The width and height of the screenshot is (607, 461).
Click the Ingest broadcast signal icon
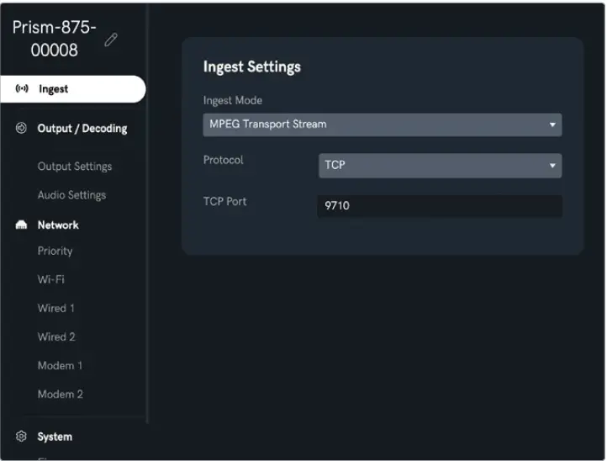coord(23,89)
